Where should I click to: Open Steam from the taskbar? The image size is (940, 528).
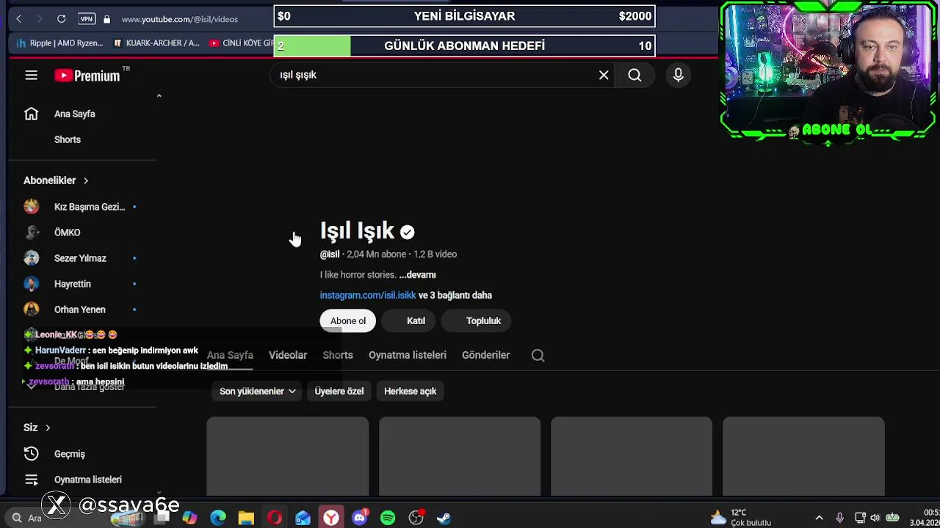click(444, 518)
